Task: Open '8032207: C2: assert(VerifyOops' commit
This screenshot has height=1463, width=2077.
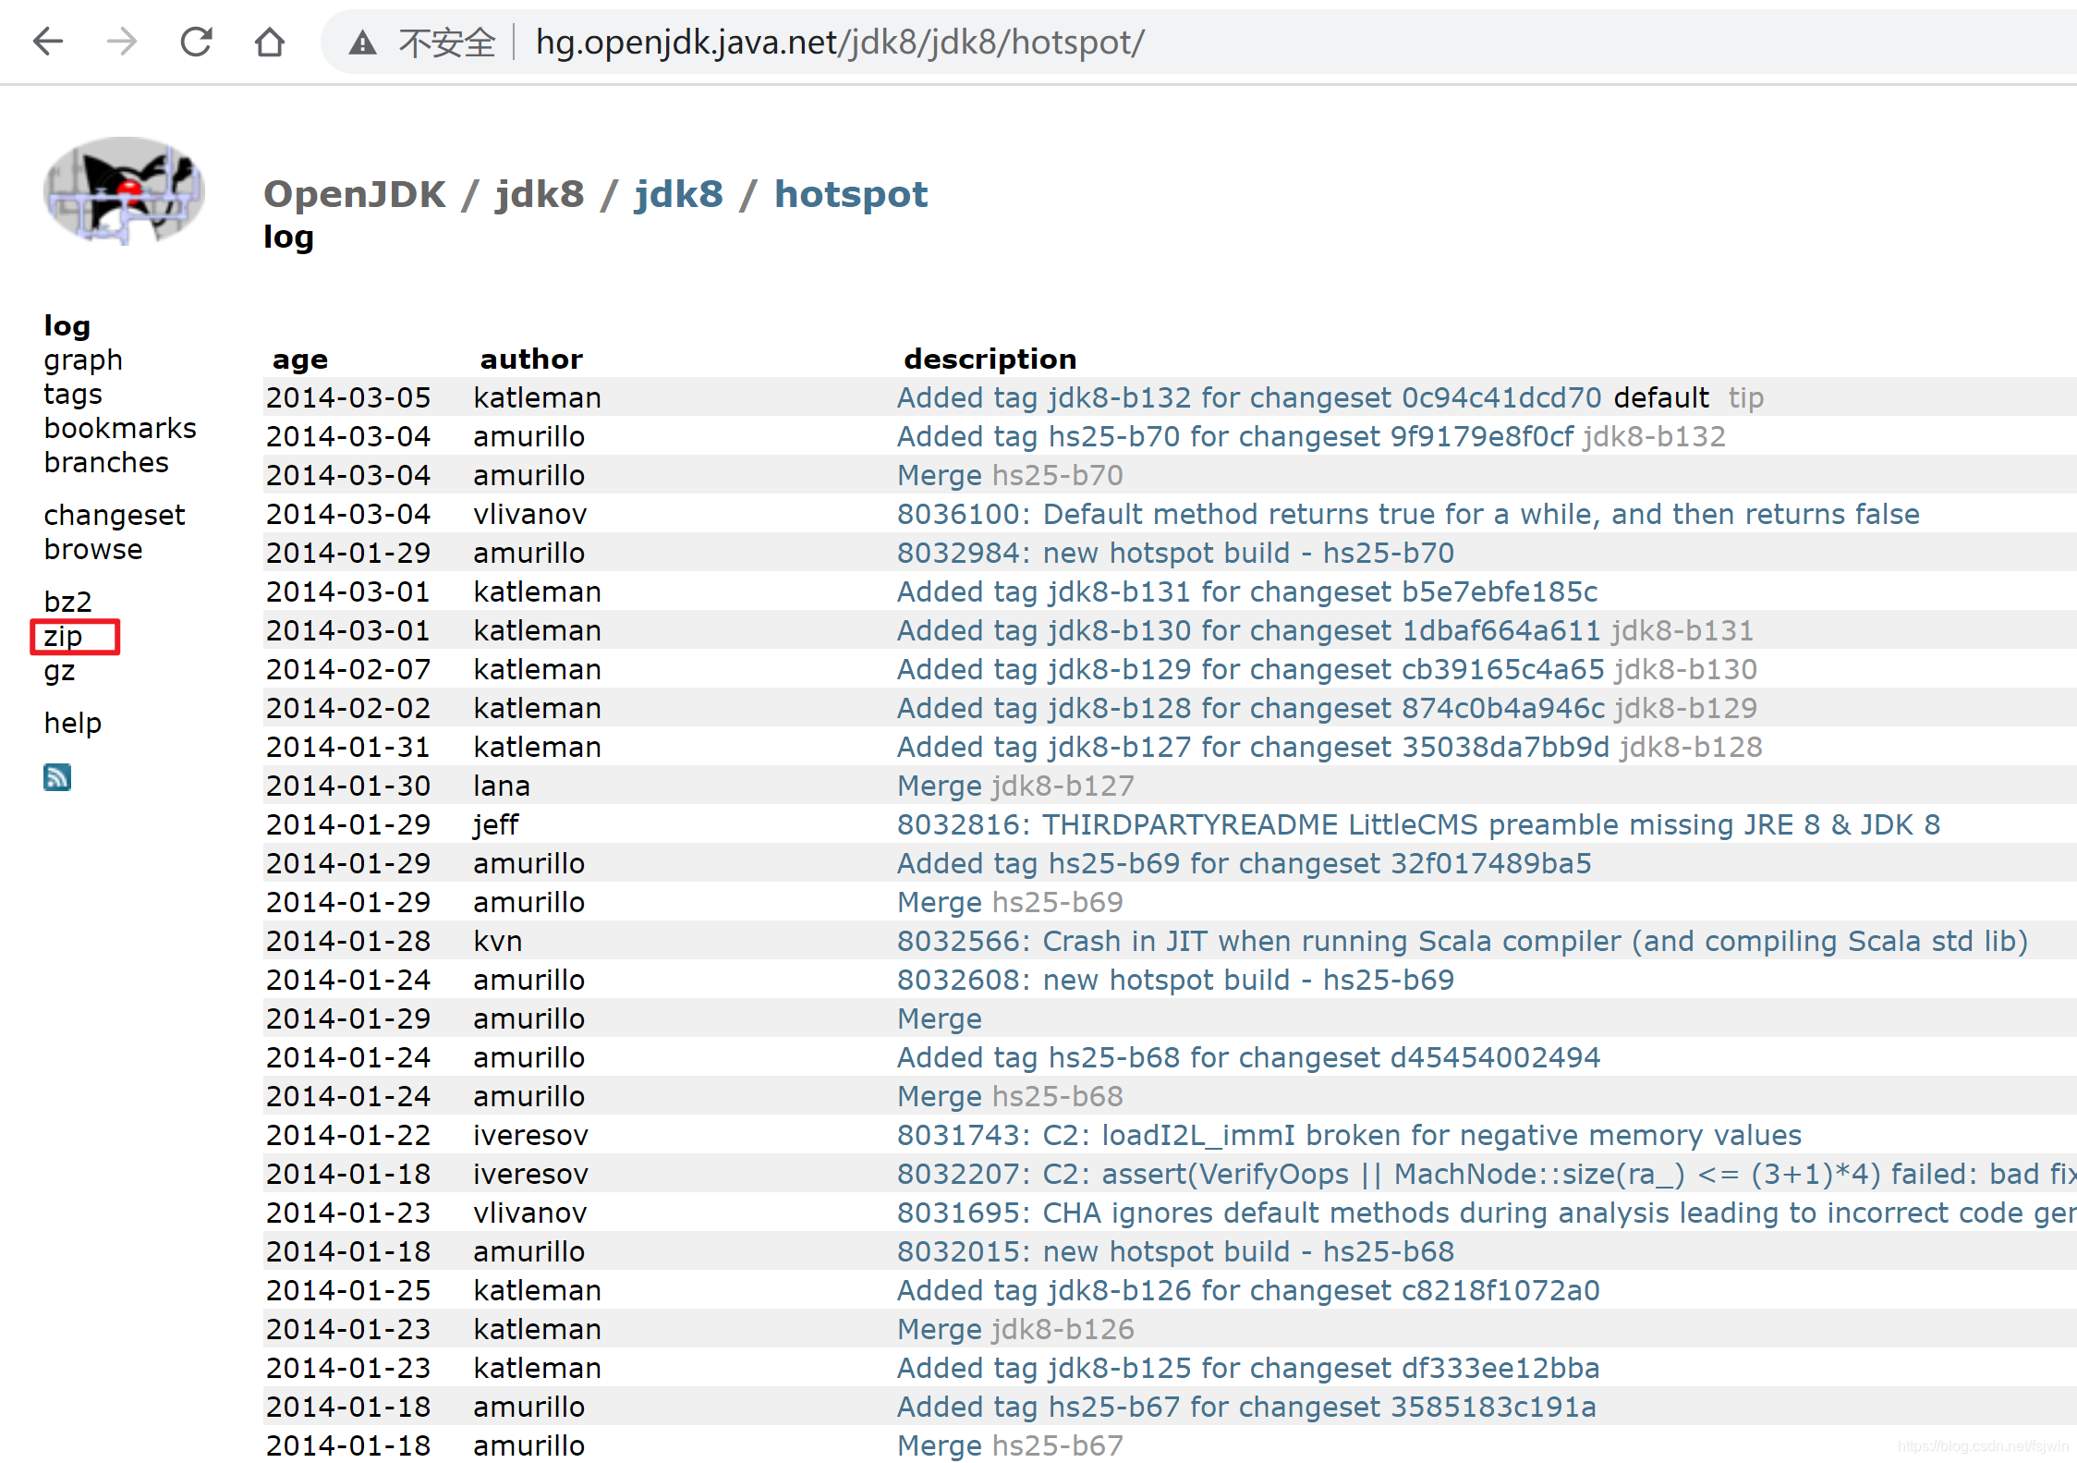Action: point(1487,1174)
